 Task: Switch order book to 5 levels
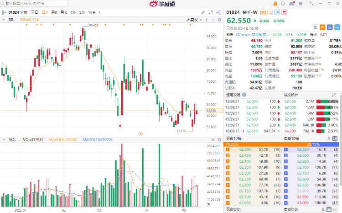[329, 138]
